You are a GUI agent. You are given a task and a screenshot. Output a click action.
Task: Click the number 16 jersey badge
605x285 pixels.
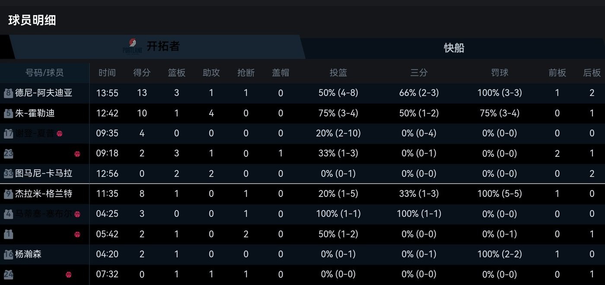point(8,254)
